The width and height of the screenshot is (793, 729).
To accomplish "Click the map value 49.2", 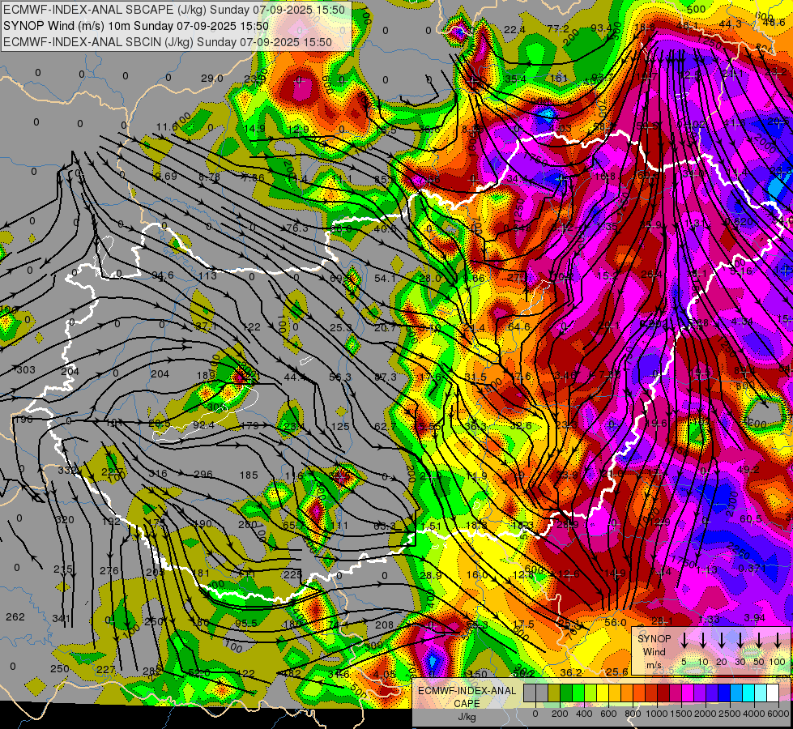I will click(748, 470).
